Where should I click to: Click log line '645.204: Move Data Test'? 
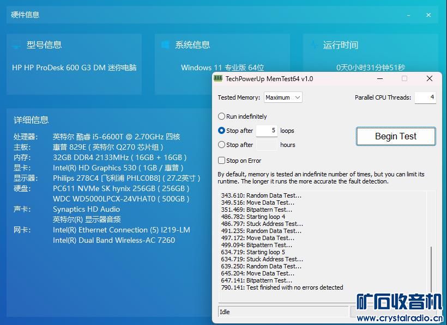[x=257, y=273]
